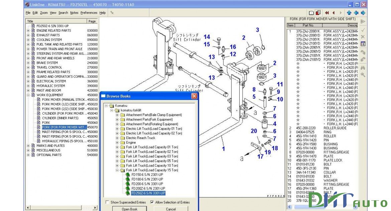
Task: Expand Fork Lift Truck(Load Capacity 10 Ton) folder
Action: pos(117,165)
